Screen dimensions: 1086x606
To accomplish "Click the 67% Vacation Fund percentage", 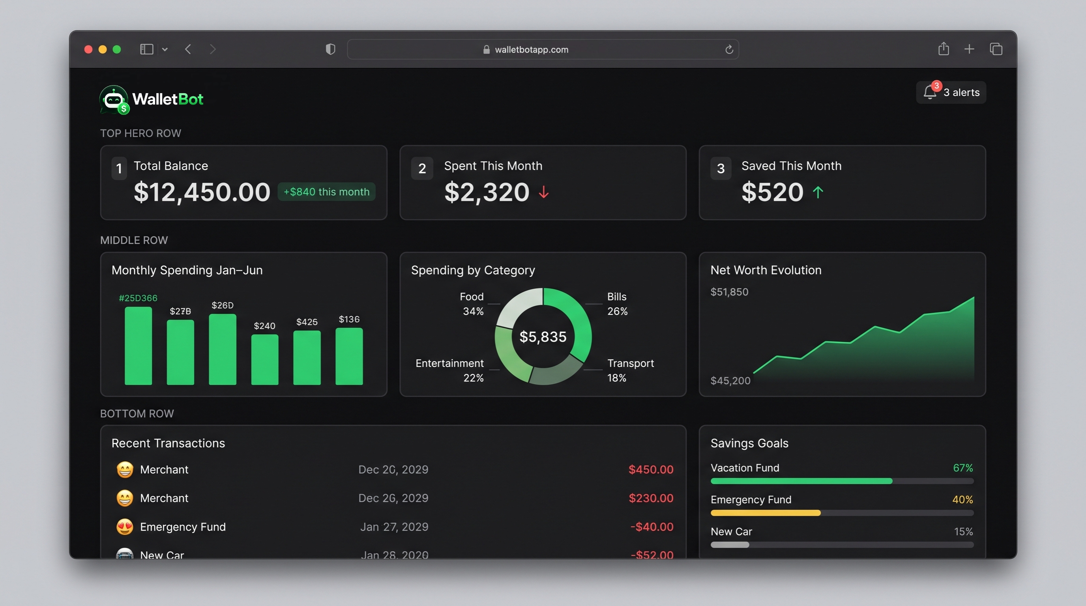I will [x=963, y=468].
